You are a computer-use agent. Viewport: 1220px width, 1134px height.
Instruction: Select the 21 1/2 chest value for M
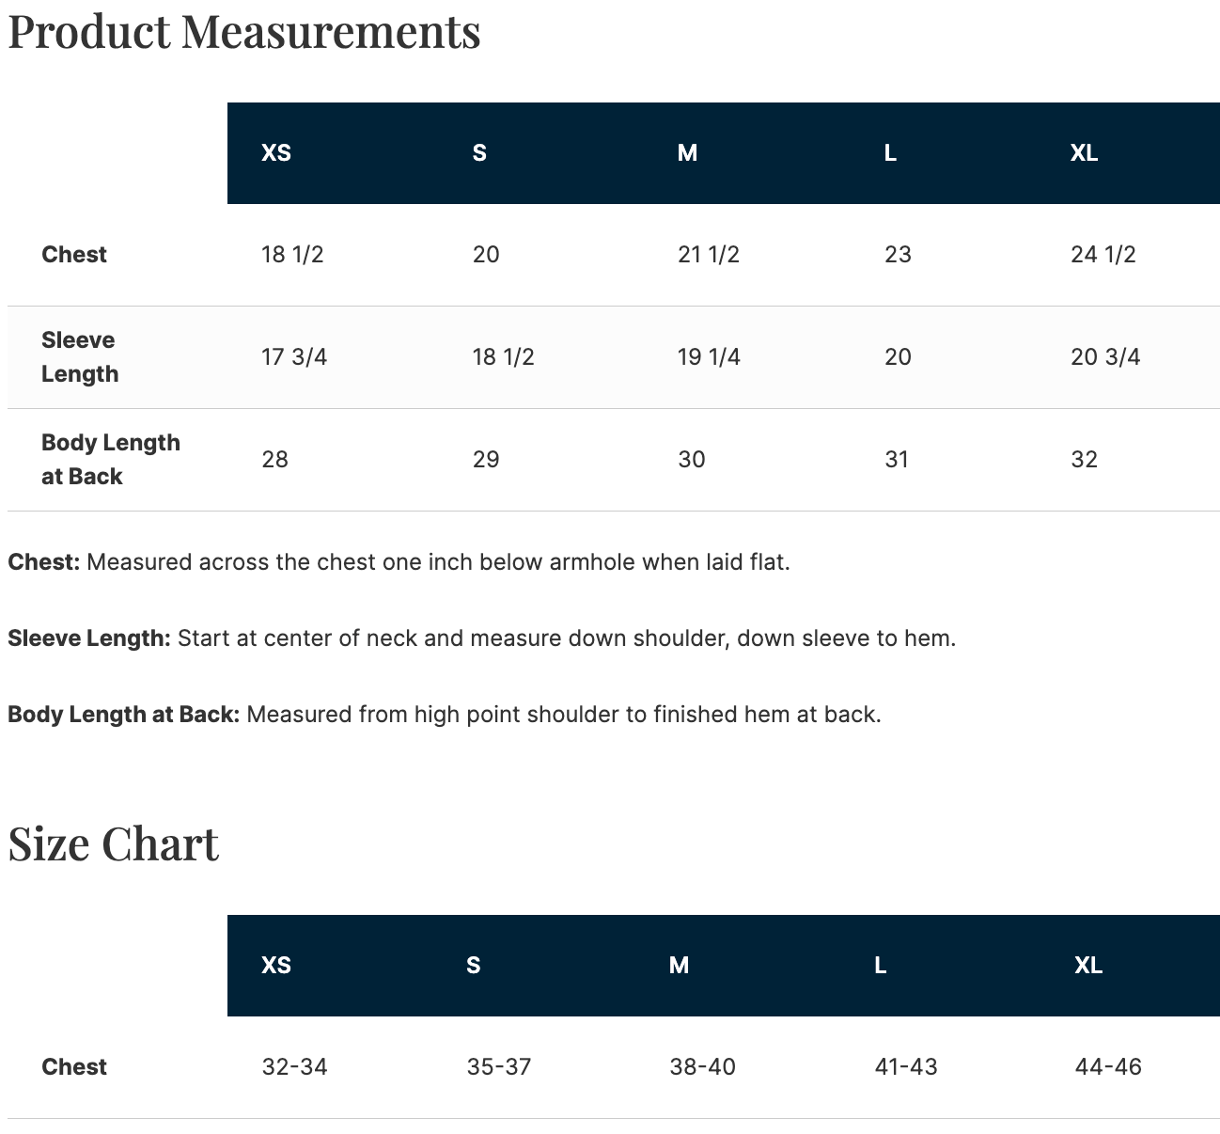709,255
